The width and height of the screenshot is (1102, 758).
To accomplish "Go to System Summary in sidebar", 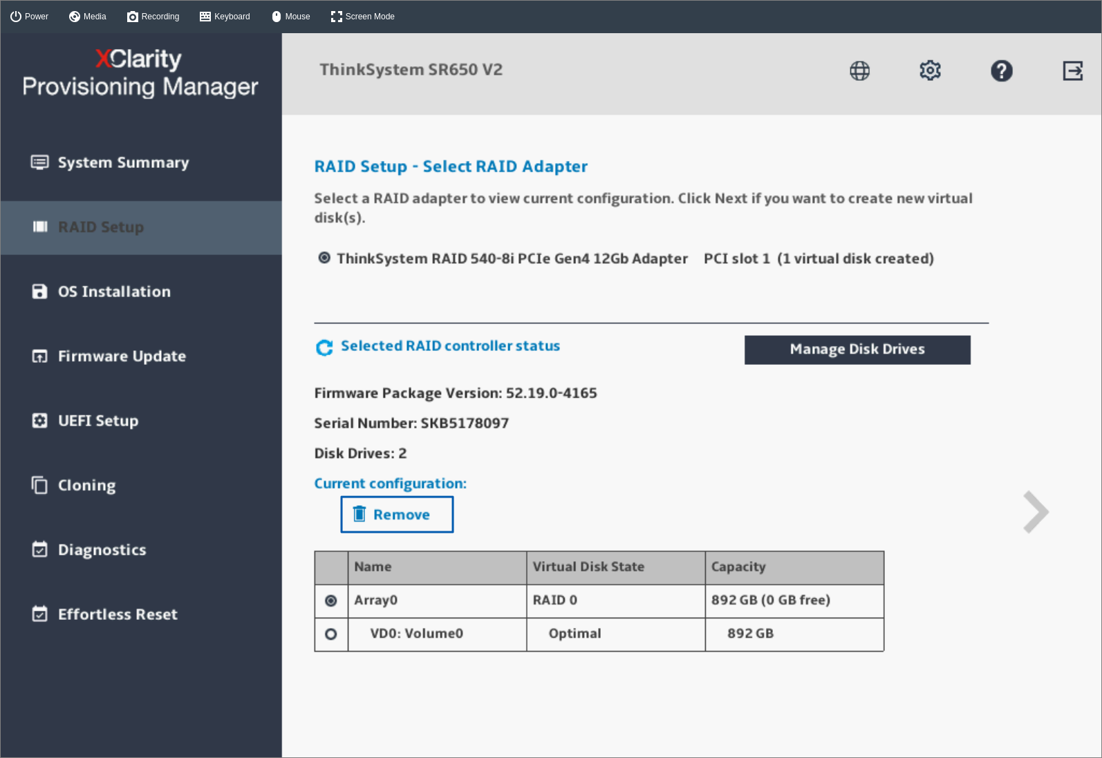I will [141, 162].
